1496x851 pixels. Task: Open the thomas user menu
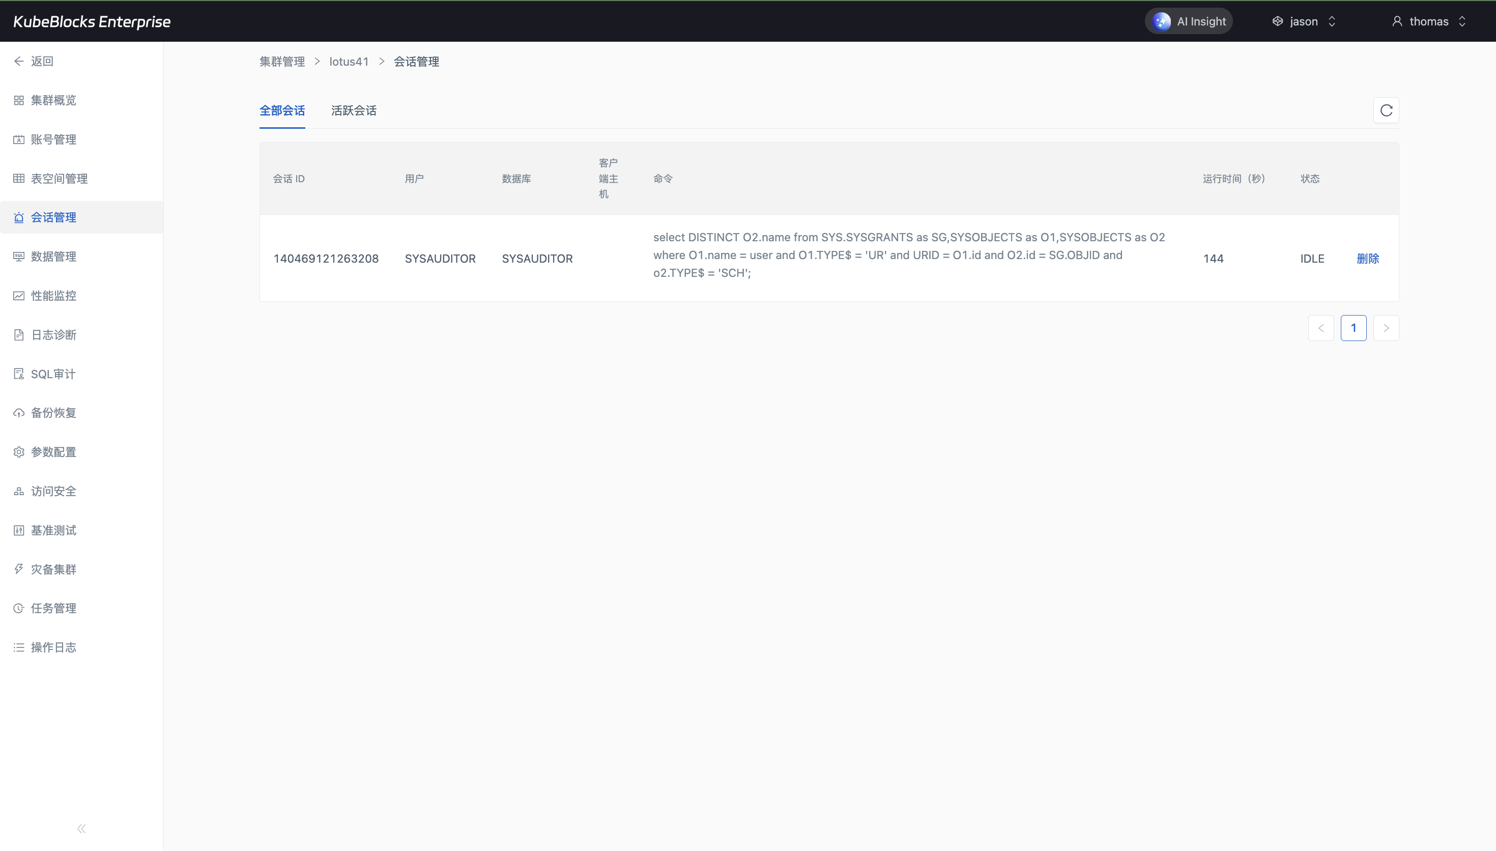click(1428, 21)
